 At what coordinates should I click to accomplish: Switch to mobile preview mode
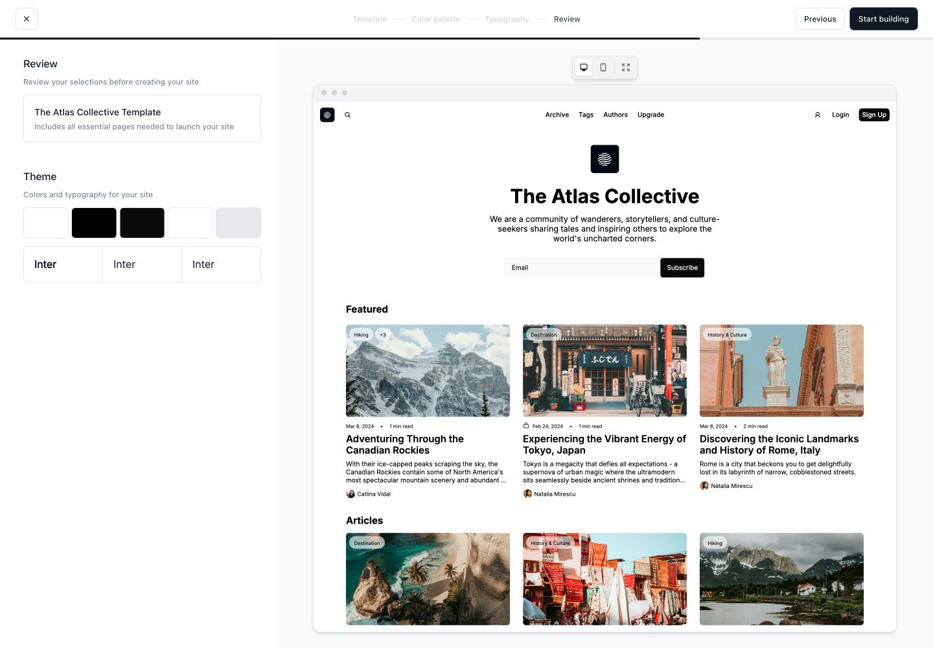point(603,67)
